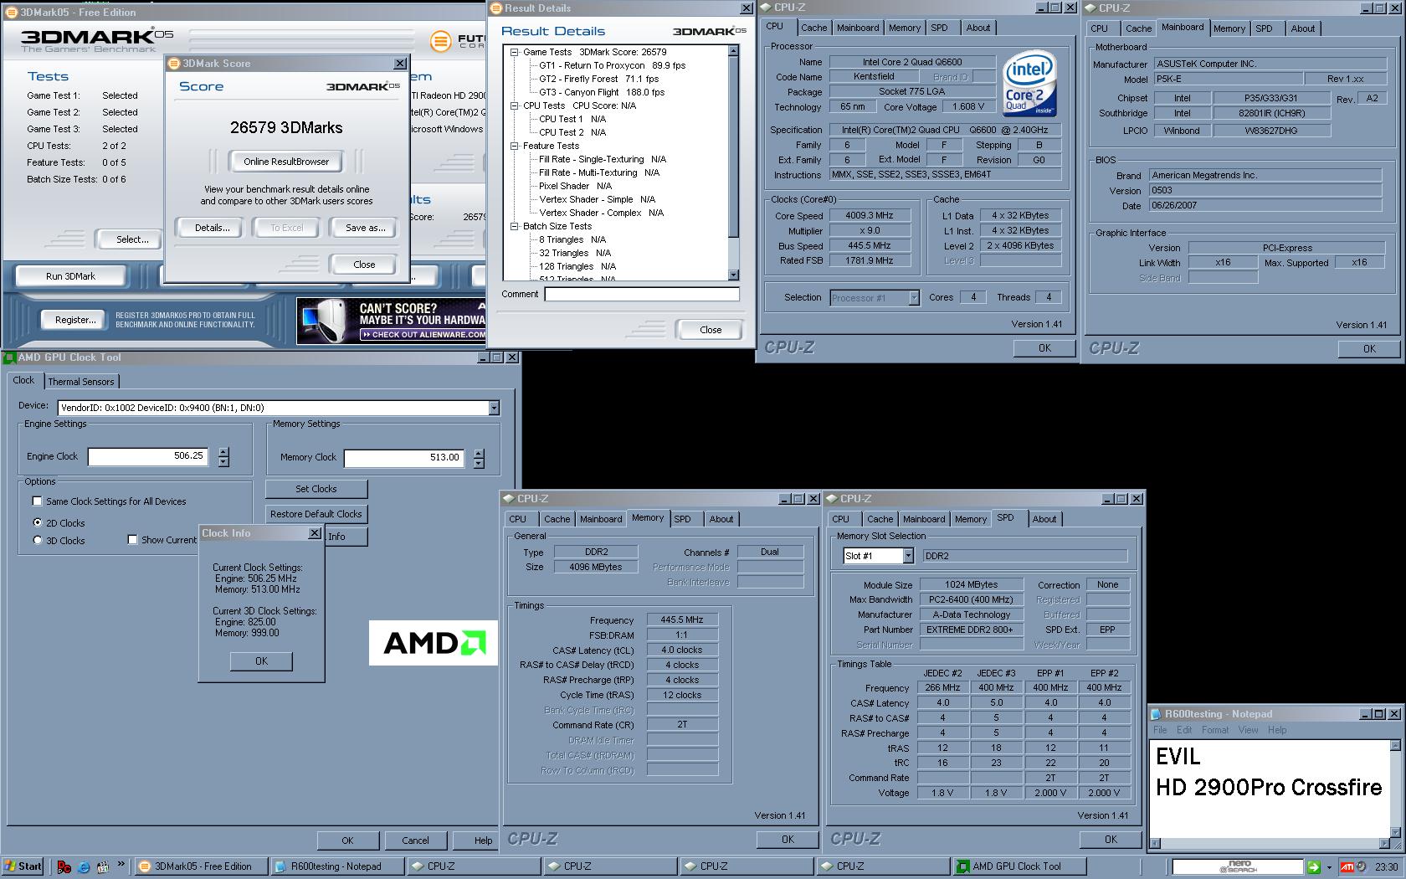
Task: Click Details button in 3DMark Score
Action: click(x=212, y=228)
